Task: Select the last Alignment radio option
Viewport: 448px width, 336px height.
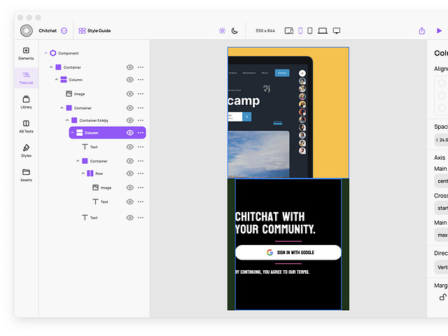Action: click(442, 108)
